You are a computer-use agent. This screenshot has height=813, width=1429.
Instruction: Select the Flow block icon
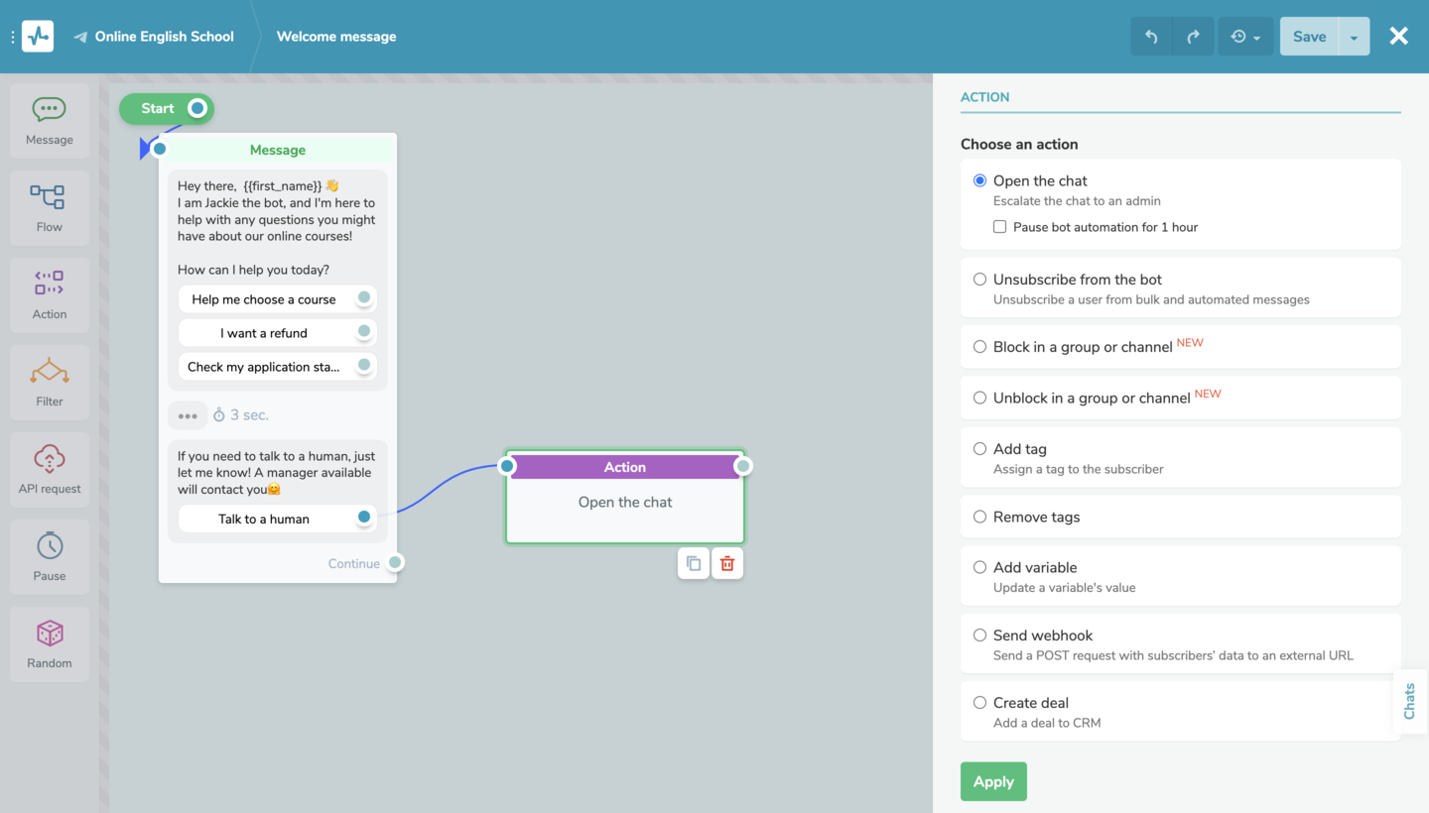click(x=49, y=207)
